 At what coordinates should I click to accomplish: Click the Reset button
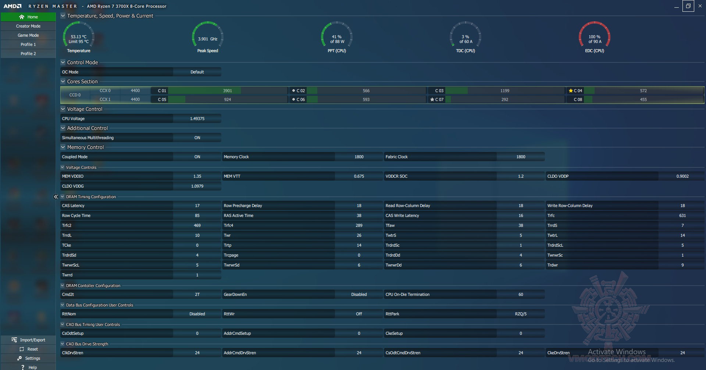click(28, 349)
